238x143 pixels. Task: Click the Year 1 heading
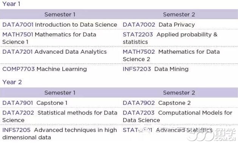[x=11, y=4]
